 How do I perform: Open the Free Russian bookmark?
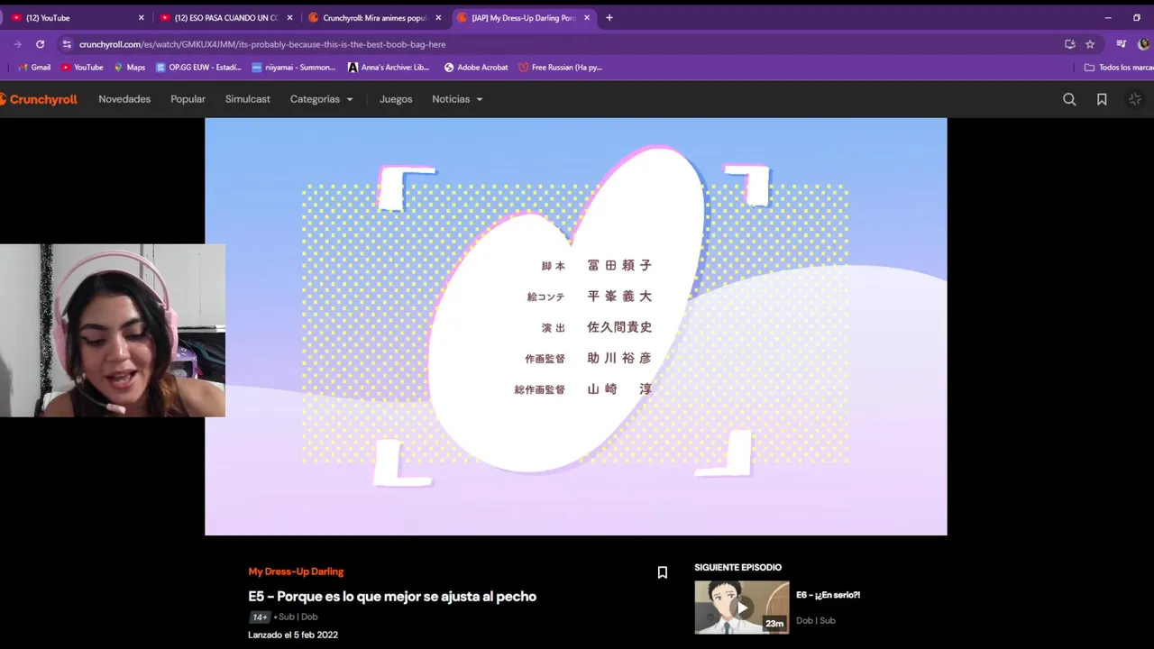(x=560, y=67)
